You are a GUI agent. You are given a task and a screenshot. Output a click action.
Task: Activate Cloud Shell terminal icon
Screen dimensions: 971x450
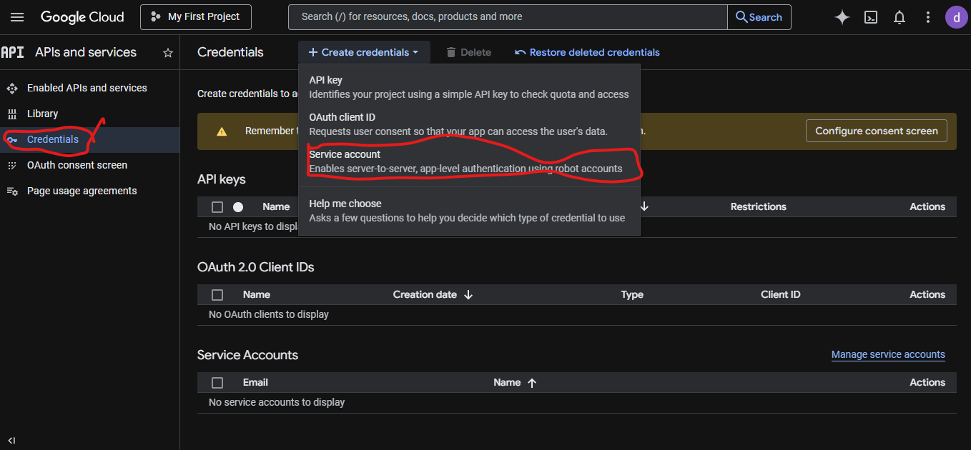pos(870,16)
